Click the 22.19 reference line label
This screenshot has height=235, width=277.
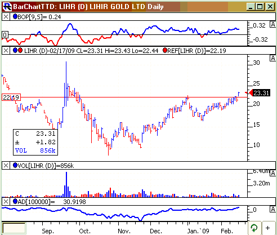[x=11, y=97]
